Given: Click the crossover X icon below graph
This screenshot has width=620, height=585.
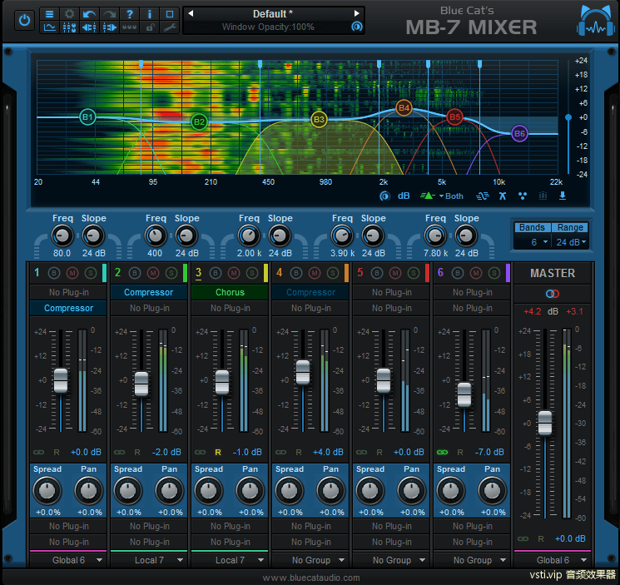Looking at the screenshot, I should pyautogui.click(x=503, y=196).
